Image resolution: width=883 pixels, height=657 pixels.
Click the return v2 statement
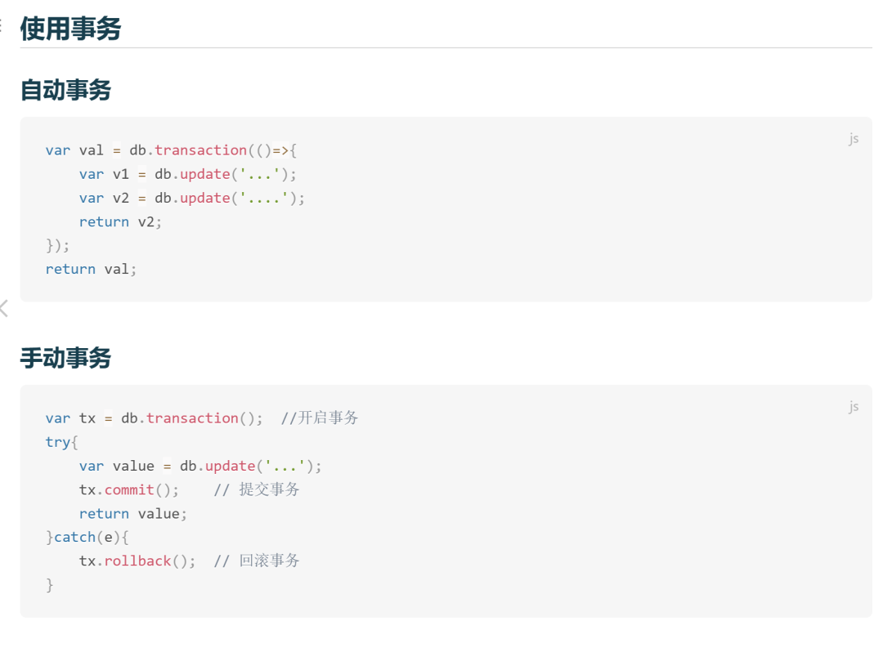[x=120, y=221]
